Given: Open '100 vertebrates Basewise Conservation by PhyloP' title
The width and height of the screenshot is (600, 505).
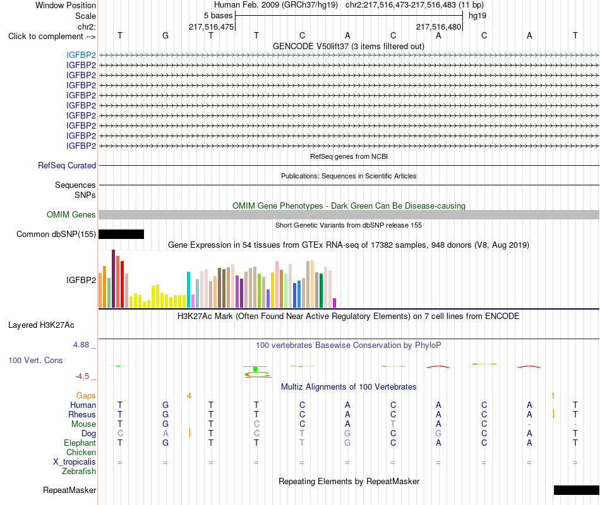Looking at the screenshot, I should (x=348, y=345).
